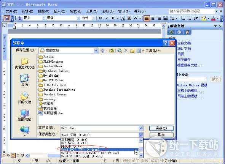Open the font dropdown showing 宋体
Image resolution: width=225 pixels, height=164 pixels.
pos(79,18)
